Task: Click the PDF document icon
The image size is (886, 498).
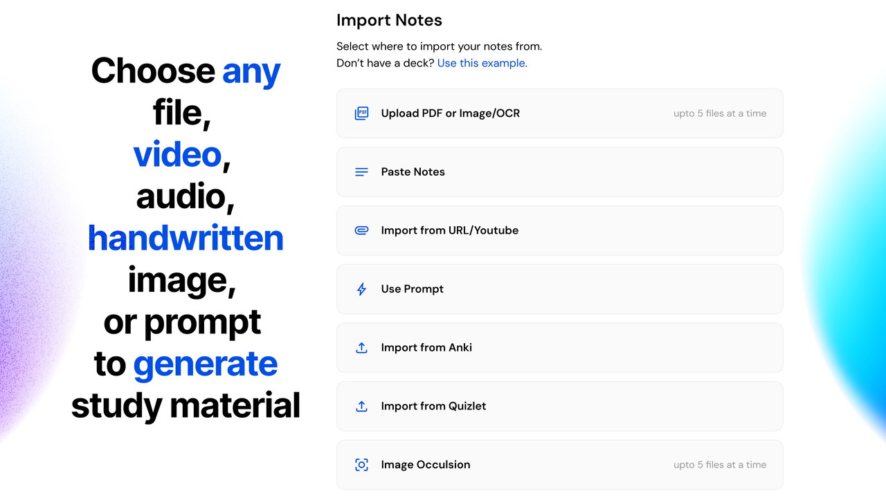Action: point(361,113)
